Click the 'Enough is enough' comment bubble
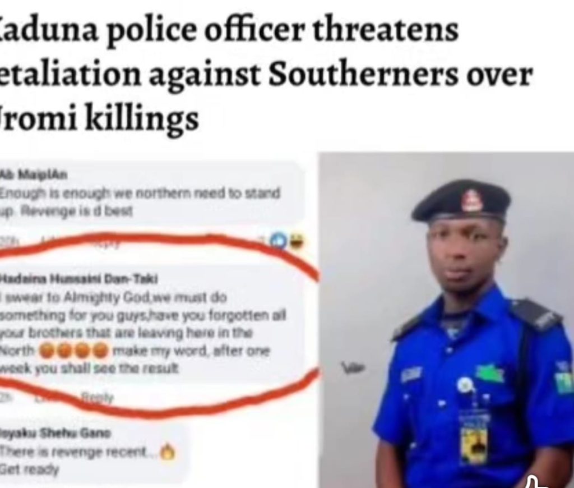 coord(151,194)
